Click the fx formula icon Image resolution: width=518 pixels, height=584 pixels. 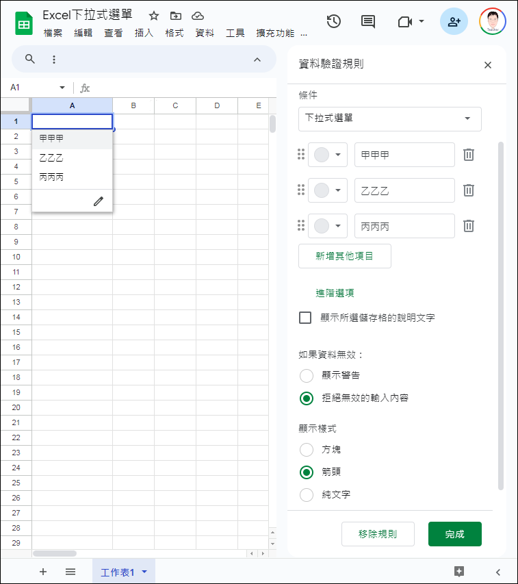85,88
